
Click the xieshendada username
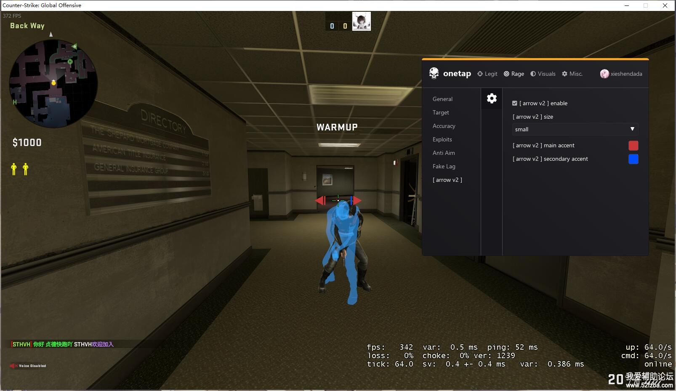[x=626, y=74]
